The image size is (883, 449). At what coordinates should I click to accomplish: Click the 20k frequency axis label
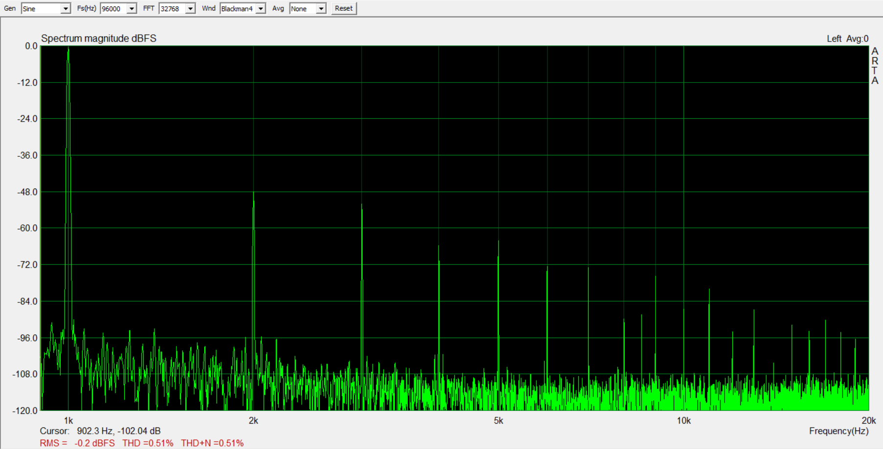(x=868, y=421)
